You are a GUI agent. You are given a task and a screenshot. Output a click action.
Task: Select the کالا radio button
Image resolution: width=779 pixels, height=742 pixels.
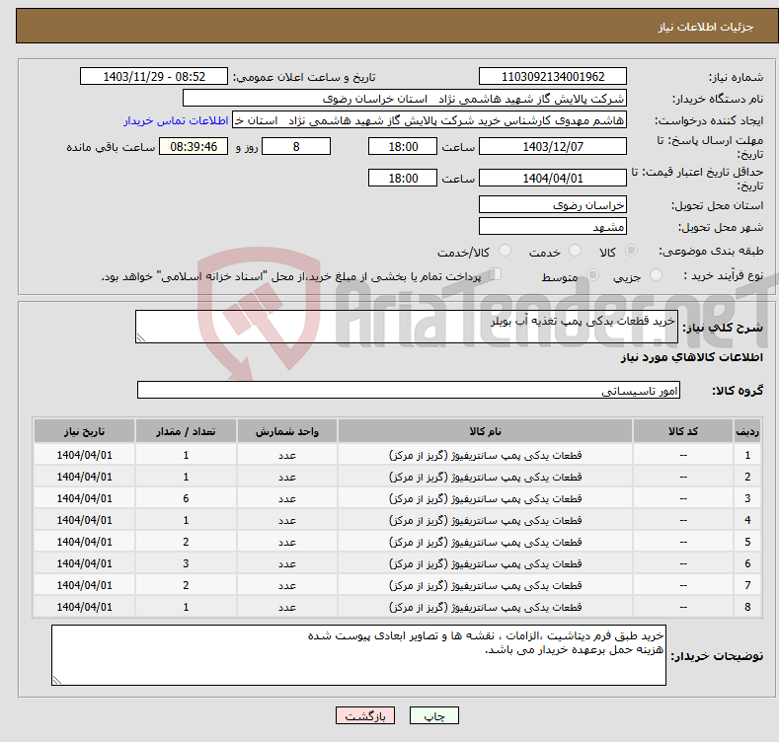(631, 251)
